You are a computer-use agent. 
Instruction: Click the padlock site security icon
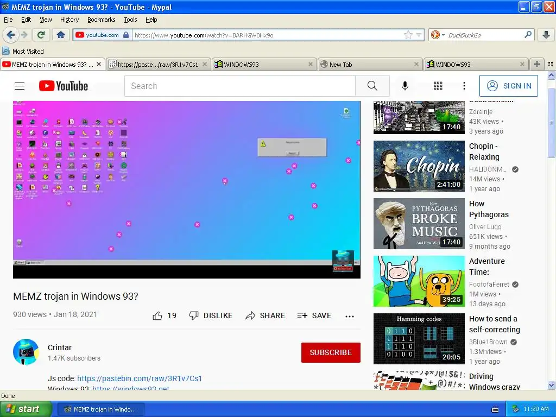(x=126, y=35)
